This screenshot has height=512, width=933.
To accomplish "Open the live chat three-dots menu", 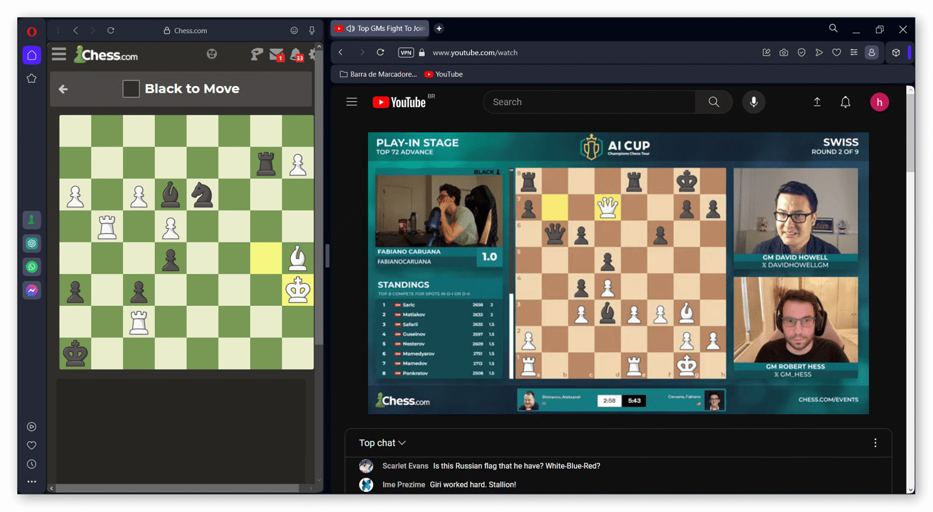I will (875, 443).
